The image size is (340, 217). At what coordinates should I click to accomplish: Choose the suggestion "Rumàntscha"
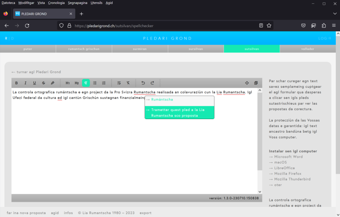[162, 100]
